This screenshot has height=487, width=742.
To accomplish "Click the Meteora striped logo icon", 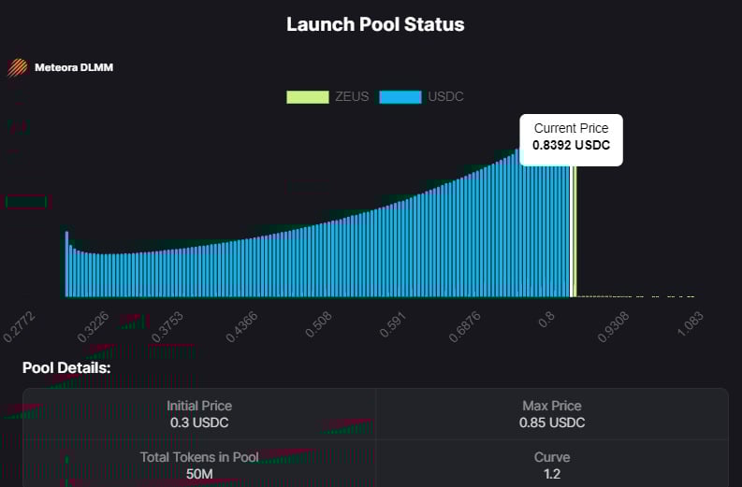I will coord(18,67).
